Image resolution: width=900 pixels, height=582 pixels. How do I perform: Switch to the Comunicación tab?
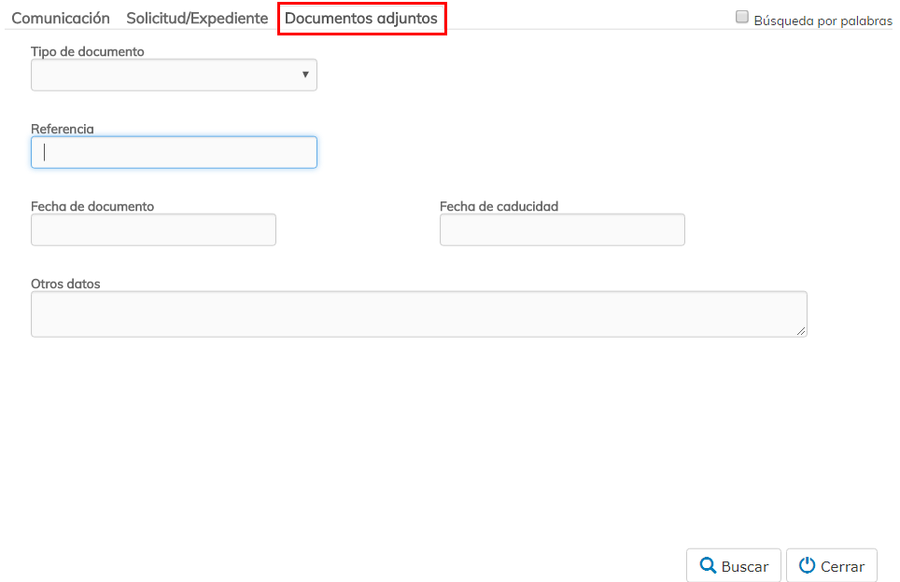[61, 19]
